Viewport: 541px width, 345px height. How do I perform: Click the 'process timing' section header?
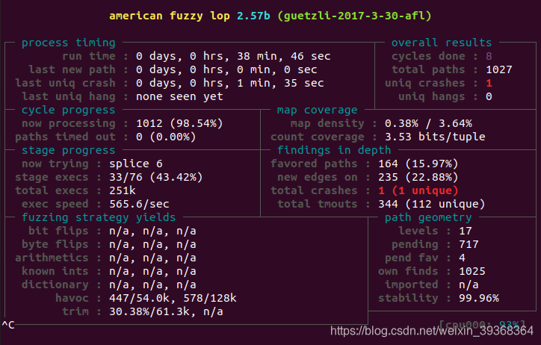click(x=68, y=43)
